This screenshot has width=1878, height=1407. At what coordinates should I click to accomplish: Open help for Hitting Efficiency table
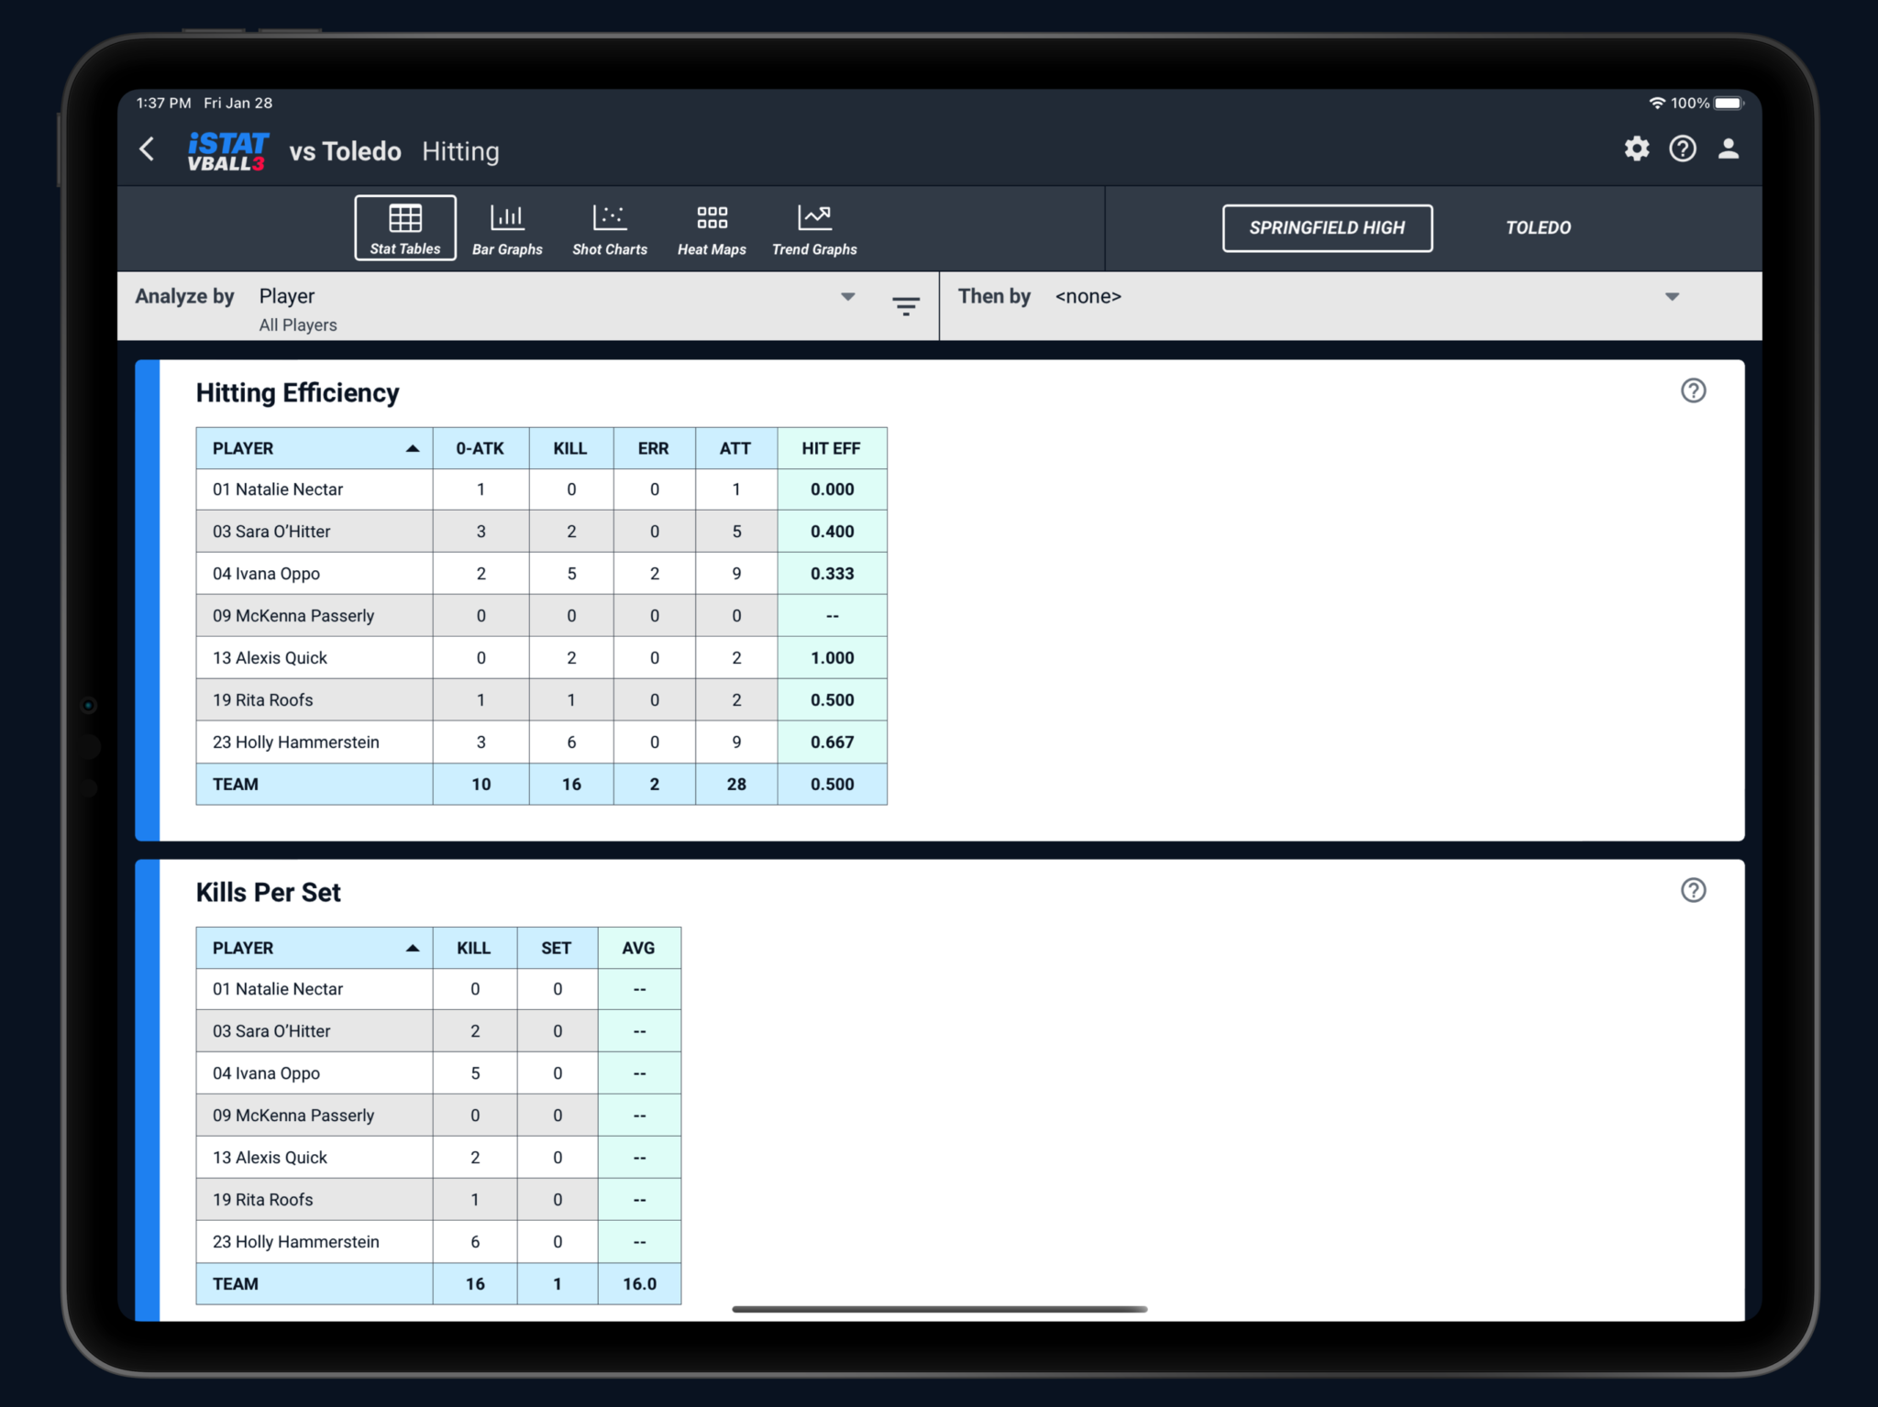tap(1693, 391)
